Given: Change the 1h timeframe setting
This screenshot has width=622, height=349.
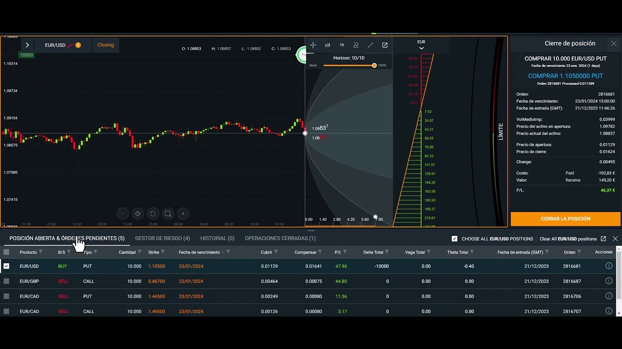Looking at the screenshot, I should [342, 45].
